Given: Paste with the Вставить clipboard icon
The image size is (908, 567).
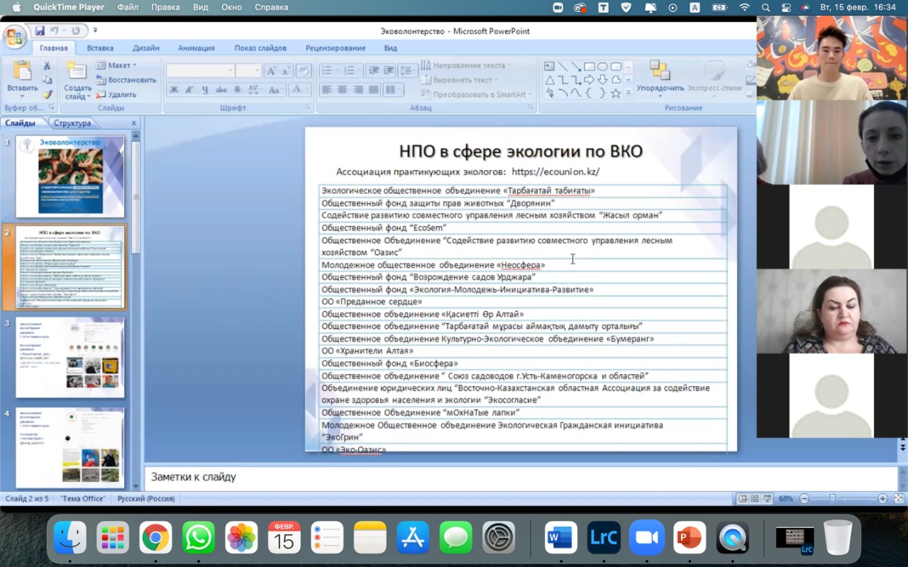Looking at the screenshot, I should (22, 71).
